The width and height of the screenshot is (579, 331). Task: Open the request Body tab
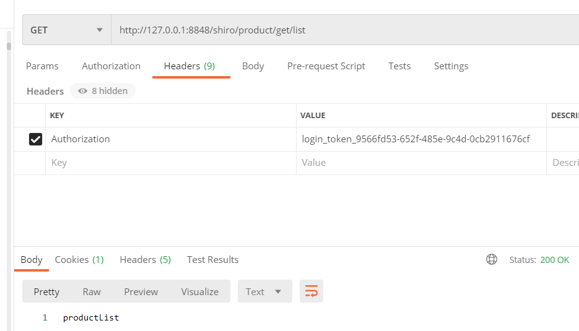pyautogui.click(x=253, y=66)
